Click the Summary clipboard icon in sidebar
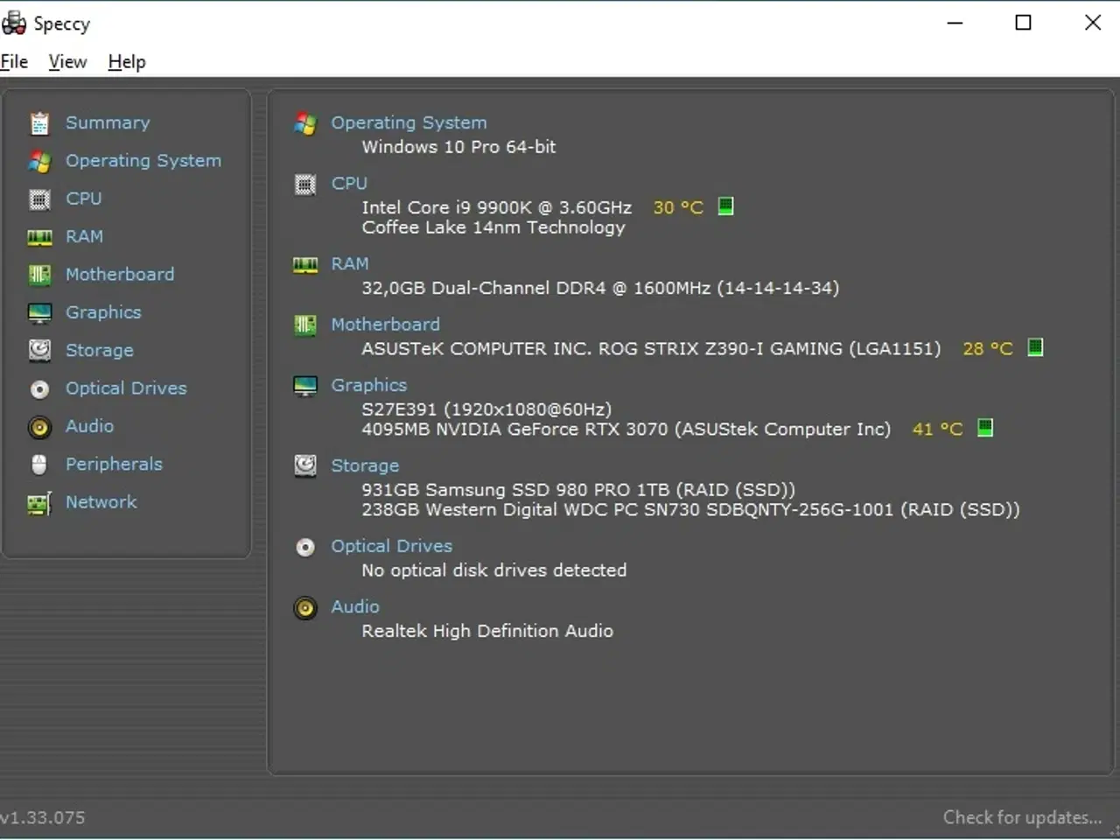 (39, 123)
